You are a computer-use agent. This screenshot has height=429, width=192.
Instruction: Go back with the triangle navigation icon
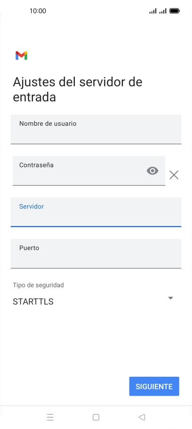(x=142, y=417)
